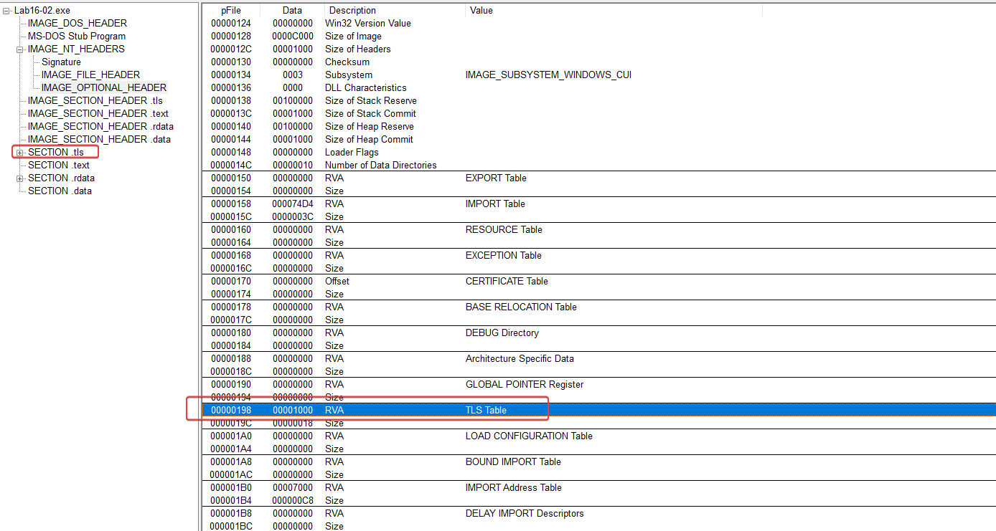Click the Value column header

point(614,10)
